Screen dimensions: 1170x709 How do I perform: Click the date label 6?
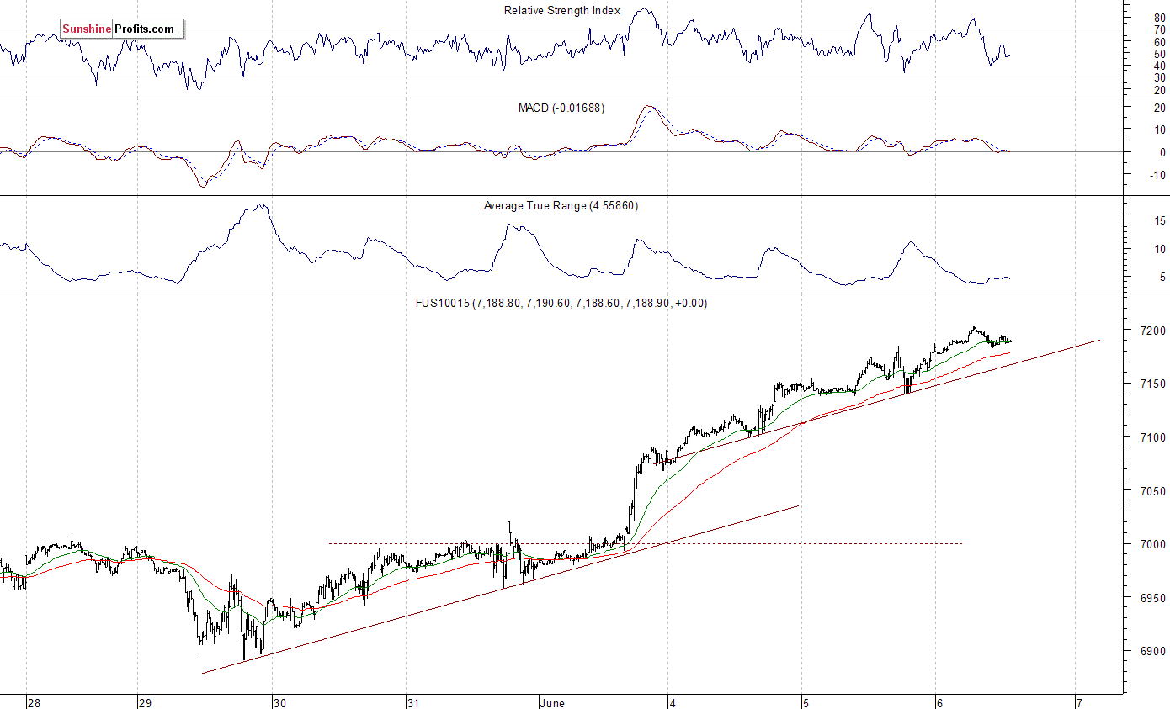click(939, 702)
